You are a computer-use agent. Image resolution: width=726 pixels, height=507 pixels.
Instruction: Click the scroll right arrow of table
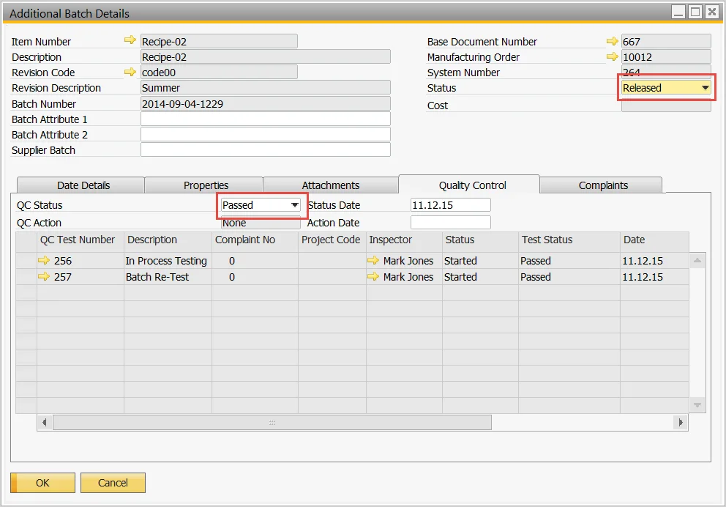pos(680,422)
